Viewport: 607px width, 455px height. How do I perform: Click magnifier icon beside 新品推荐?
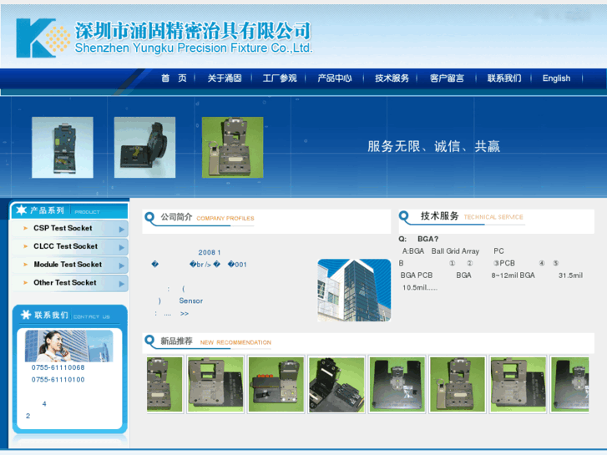(149, 341)
